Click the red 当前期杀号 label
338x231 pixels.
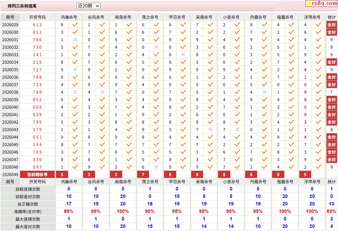click(x=37, y=174)
